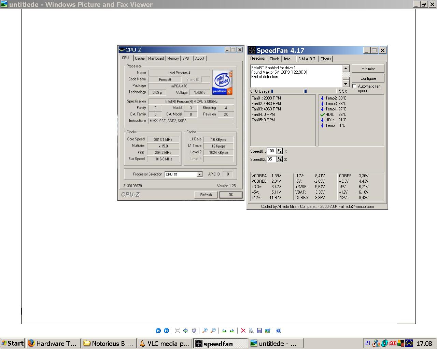437x349 pixels.
Task: Open the Processor Selection dropdown
Action: (x=200, y=174)
